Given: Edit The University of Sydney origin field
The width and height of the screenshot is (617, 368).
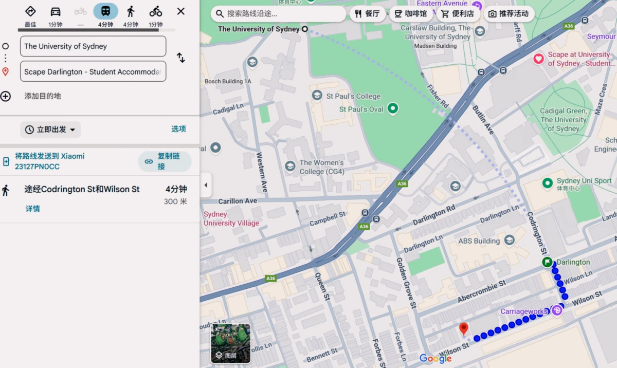Looking at the screenshot, I should coord(93,46).
